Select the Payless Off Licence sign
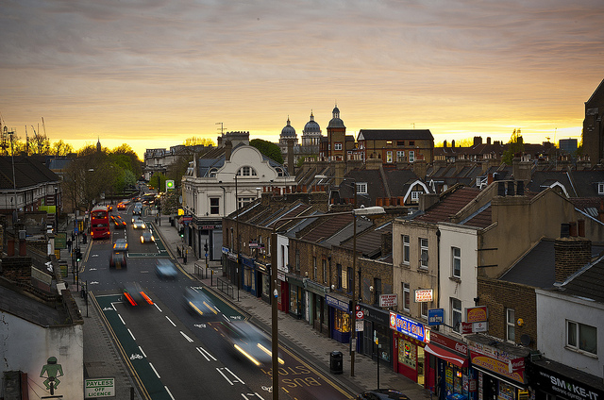This screenshot has height=400, width=604. [x=99, y=387]
